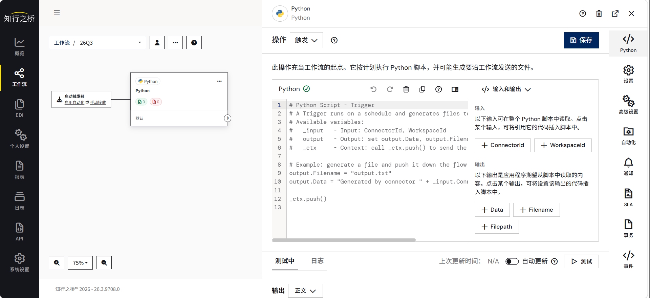The width and height of the screenshot is (650, 298).
Task: Click the Python node output arrow
Action: [x=227, y=118]
